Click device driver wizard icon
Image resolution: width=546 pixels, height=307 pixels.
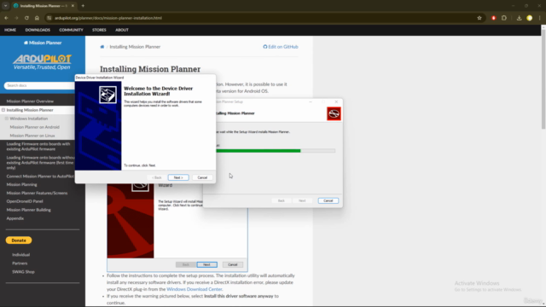[108, 95]
